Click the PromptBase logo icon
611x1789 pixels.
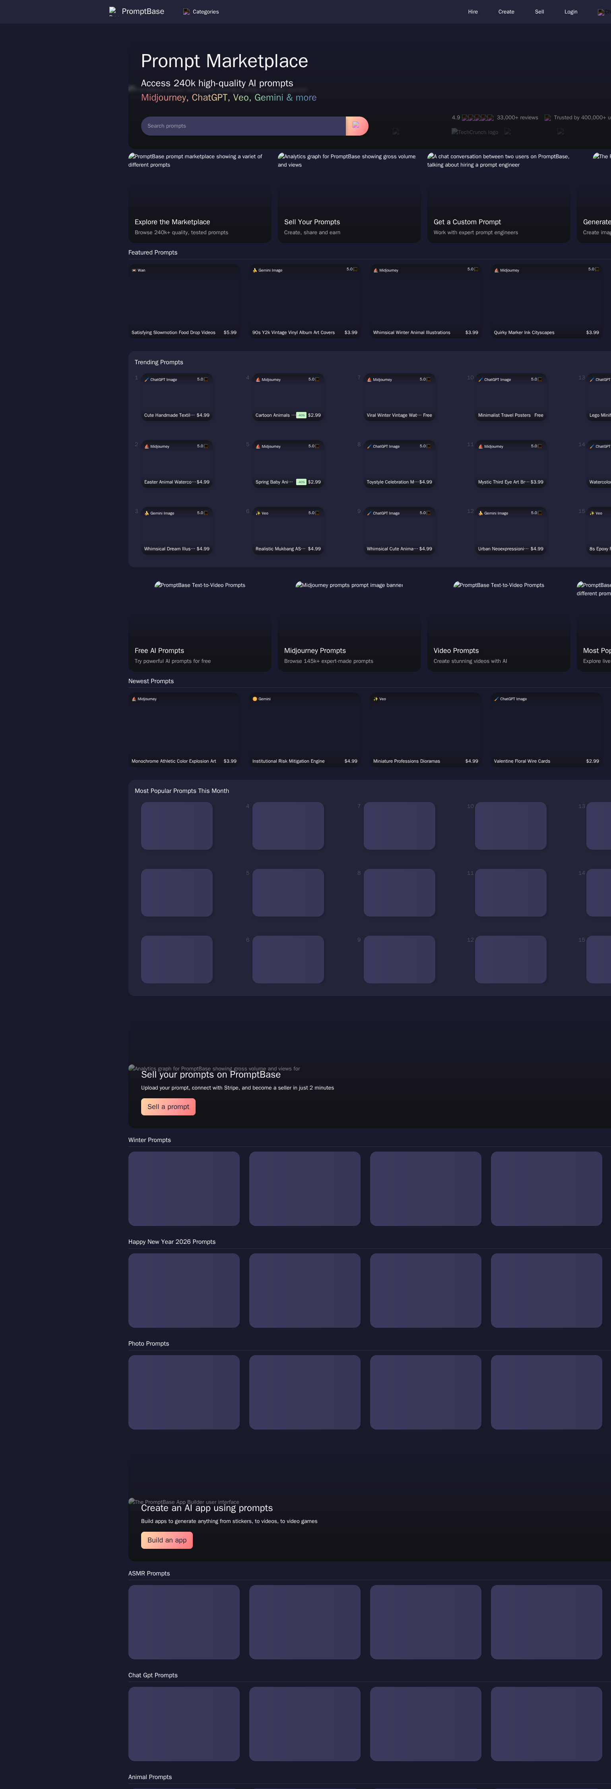click(113, 11)
